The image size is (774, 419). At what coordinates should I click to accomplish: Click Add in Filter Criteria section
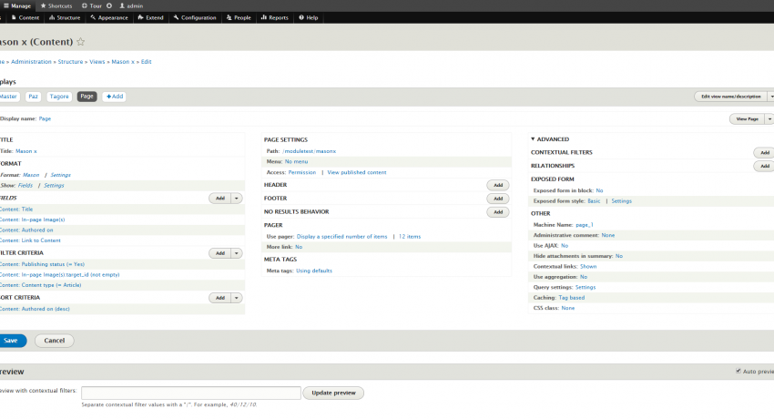(220, 253)
